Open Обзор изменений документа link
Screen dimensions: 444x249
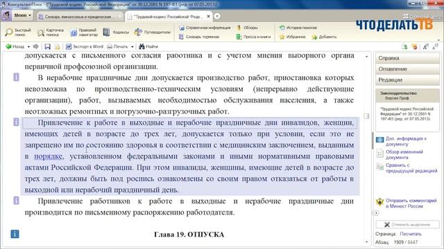click(404, 154)
